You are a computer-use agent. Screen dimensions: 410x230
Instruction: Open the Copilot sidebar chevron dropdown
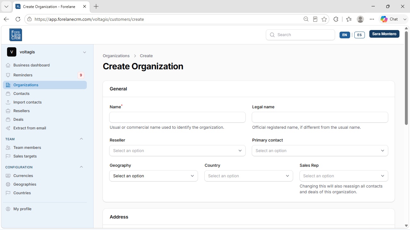coord(405,19)
